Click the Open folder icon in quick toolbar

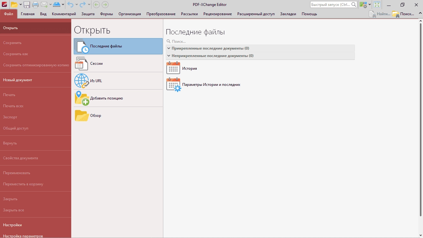[x=14, y=4]
